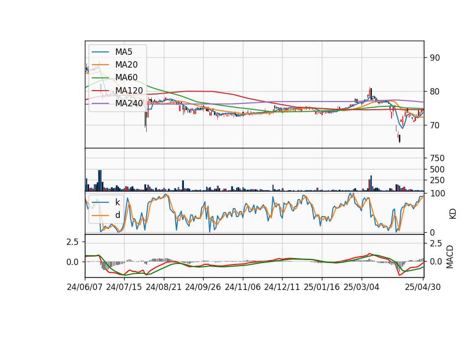Click the KD axis value 100
471x338 pixels.
pyautogui.click(x=437, y=193)
